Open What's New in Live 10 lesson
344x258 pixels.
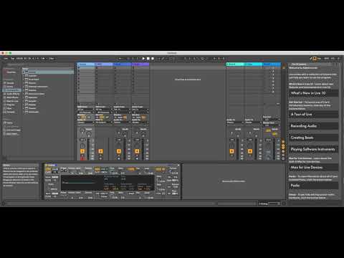[x=313, y=93]
